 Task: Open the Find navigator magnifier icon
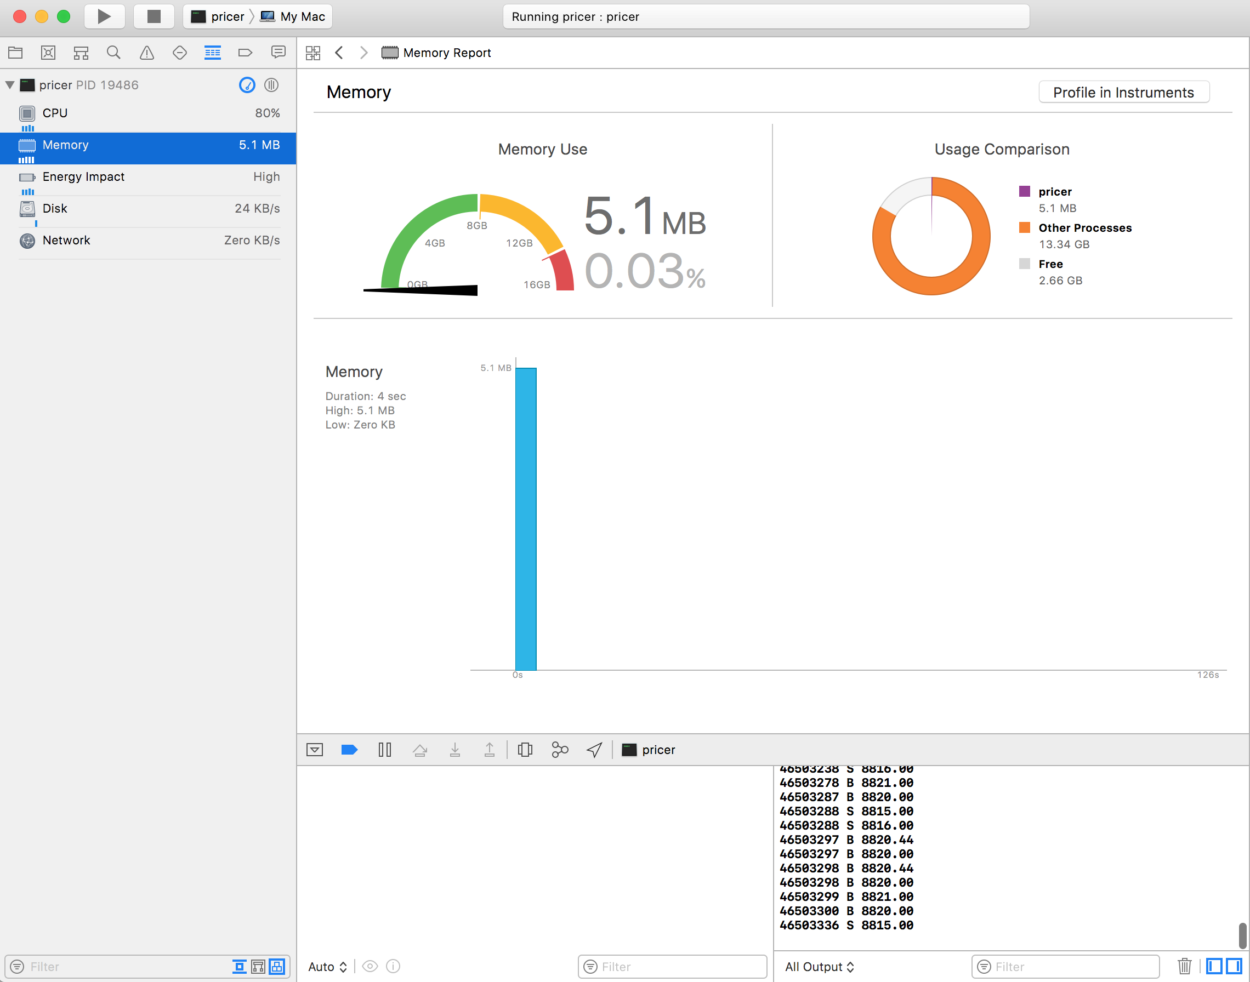click(x=113, y=53)
